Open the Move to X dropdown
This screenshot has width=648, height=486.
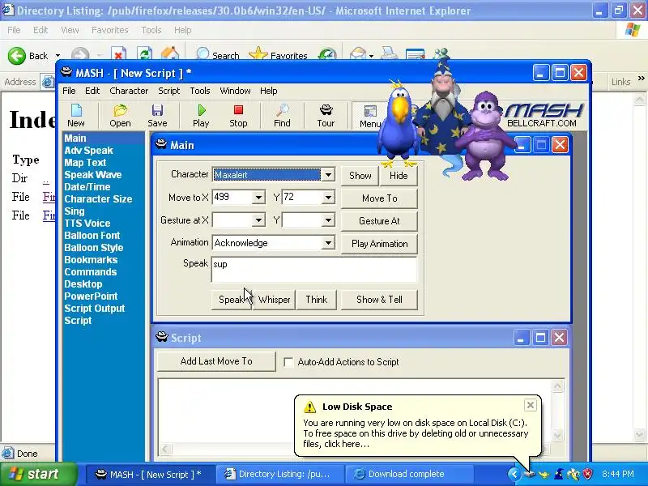(258, 198)
